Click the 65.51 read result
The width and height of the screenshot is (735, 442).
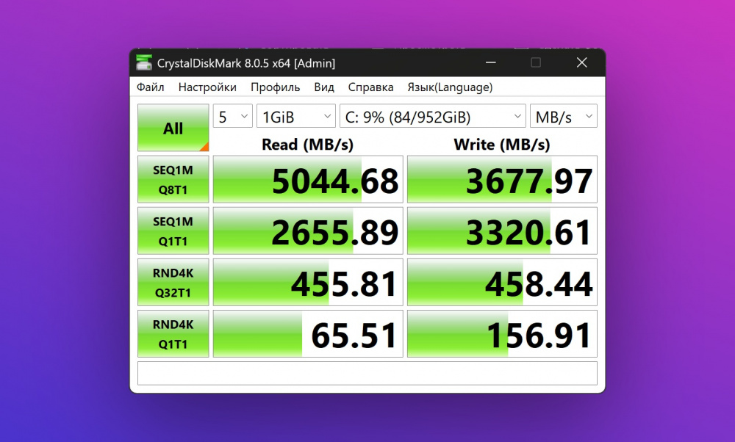(308, 334)
